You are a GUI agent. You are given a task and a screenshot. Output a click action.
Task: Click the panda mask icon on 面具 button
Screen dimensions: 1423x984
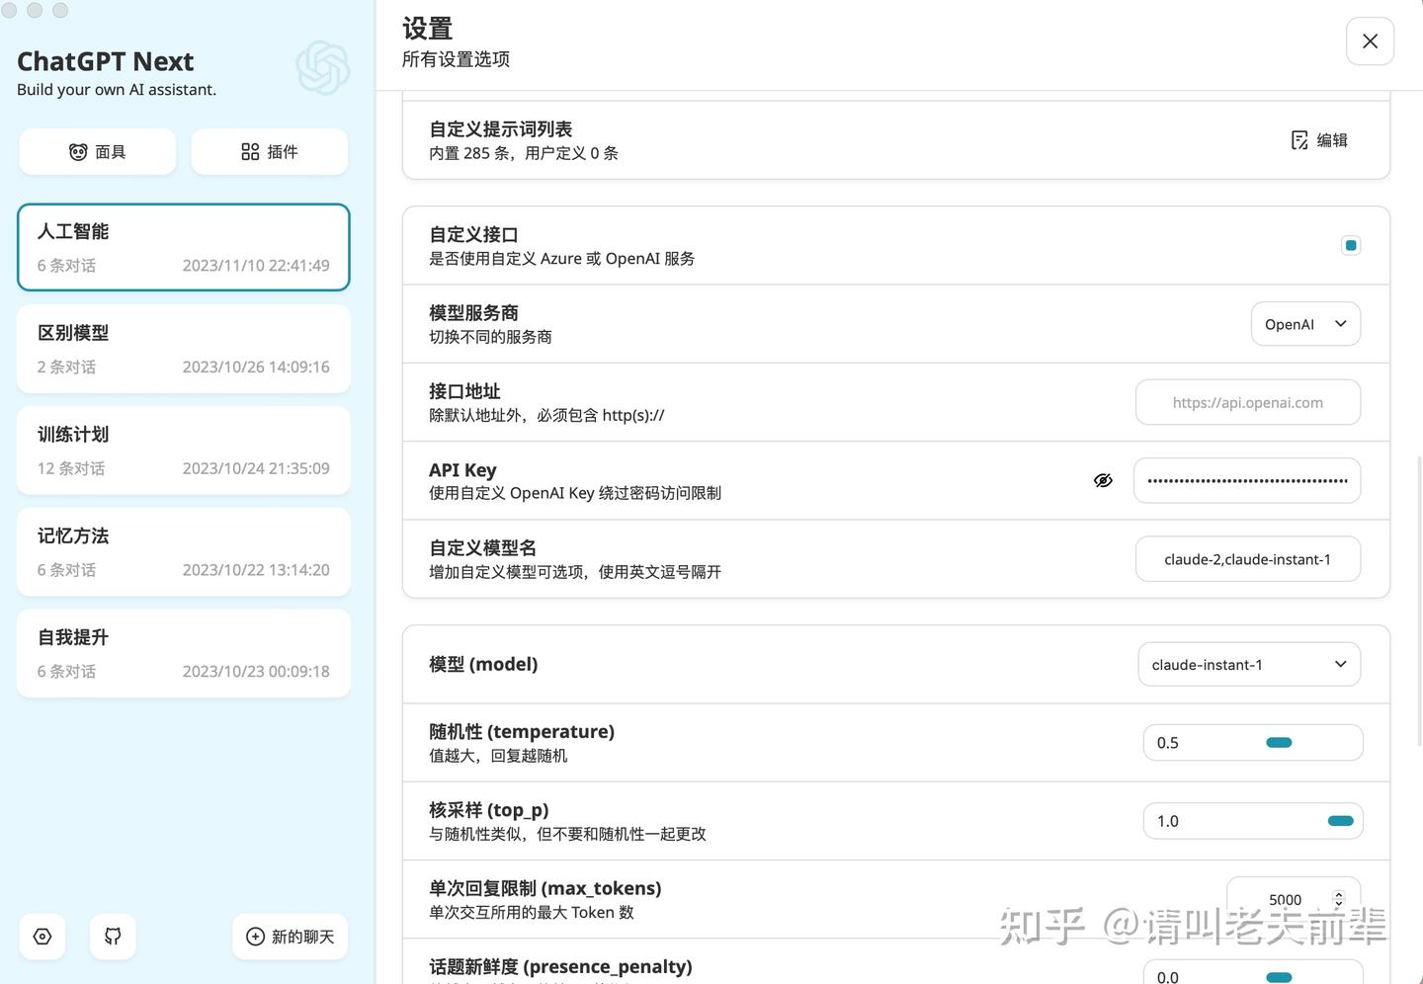click(78, 151)
